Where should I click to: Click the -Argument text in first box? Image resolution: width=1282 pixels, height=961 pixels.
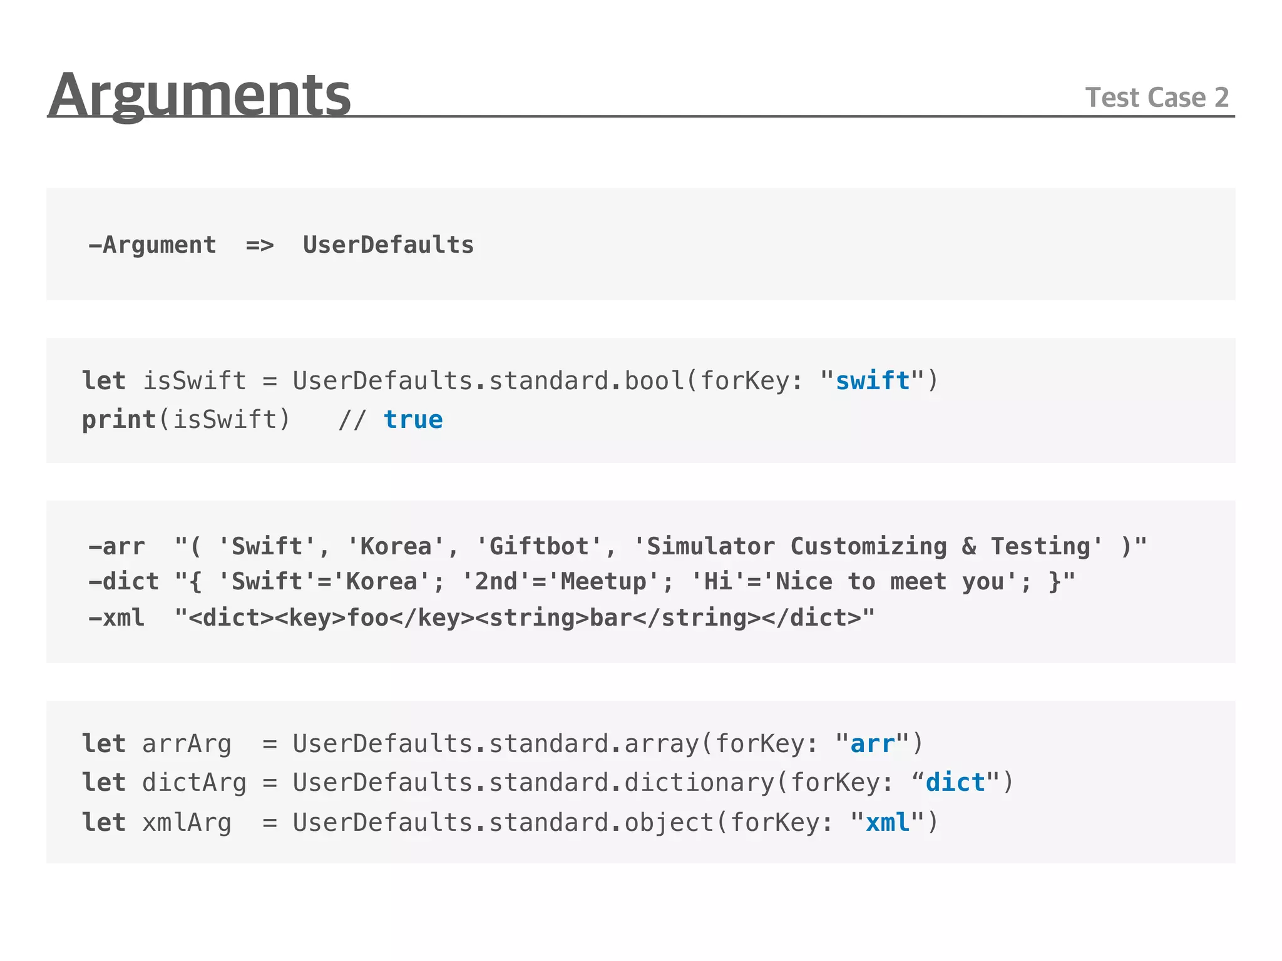pyautogui.click(x=153, y=245)
